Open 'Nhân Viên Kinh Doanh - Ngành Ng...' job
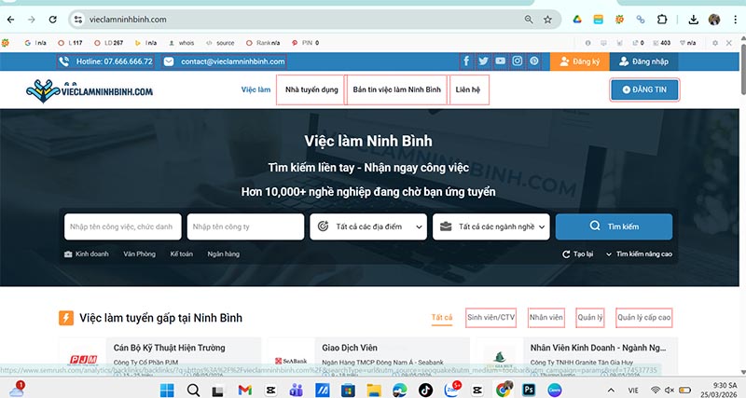Viewport: 746px width, 398px height. (x=598, y=348)
